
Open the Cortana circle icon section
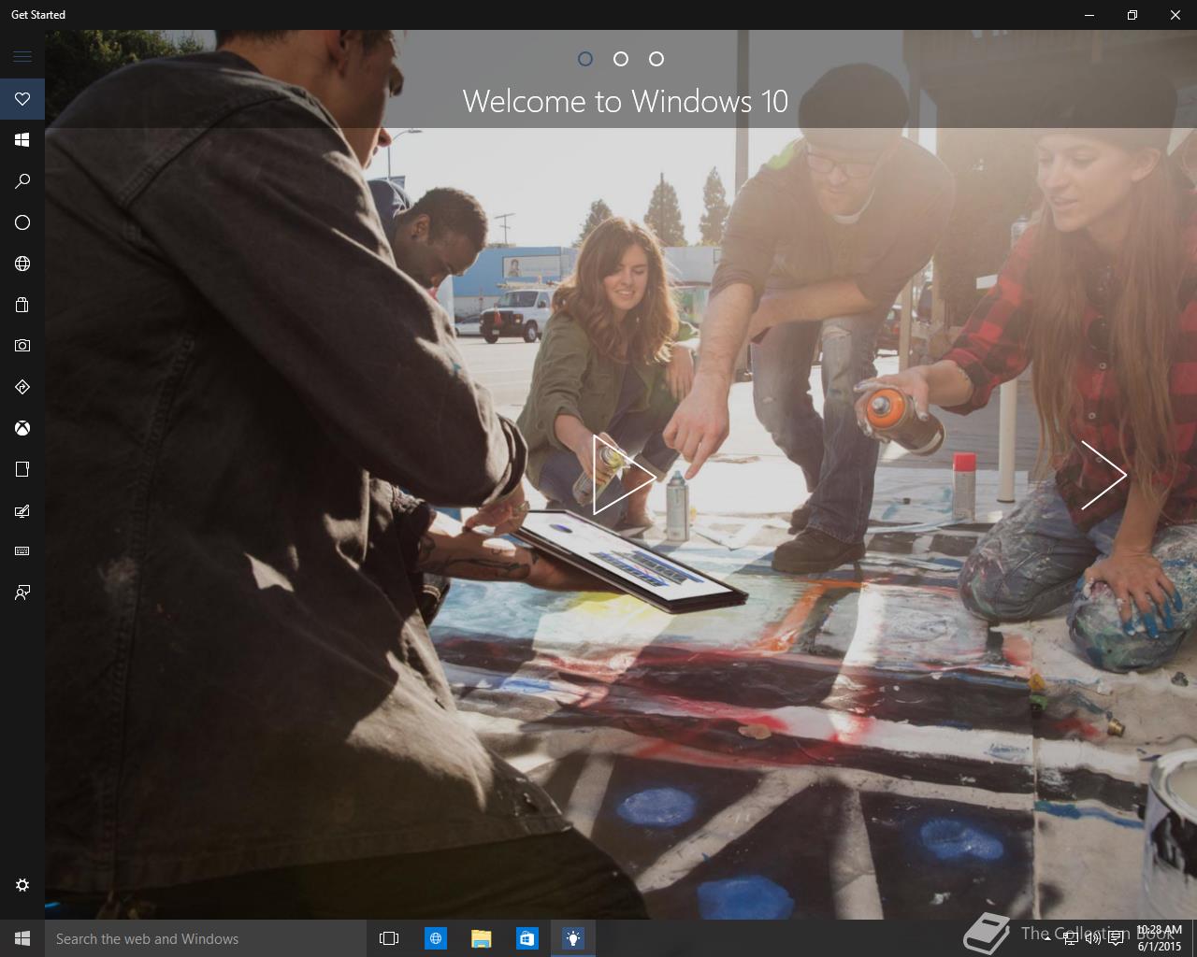coord(22,222)
